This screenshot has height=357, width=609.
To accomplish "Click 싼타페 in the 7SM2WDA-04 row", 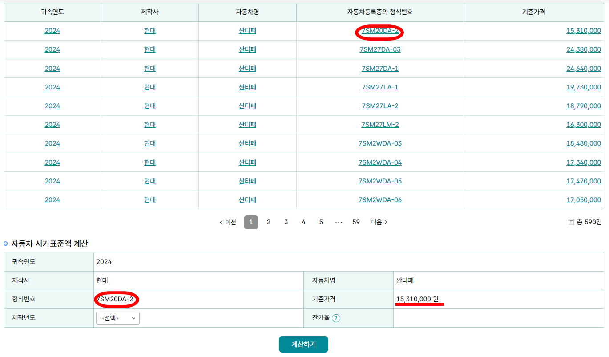I will click(x=247, y=162).
